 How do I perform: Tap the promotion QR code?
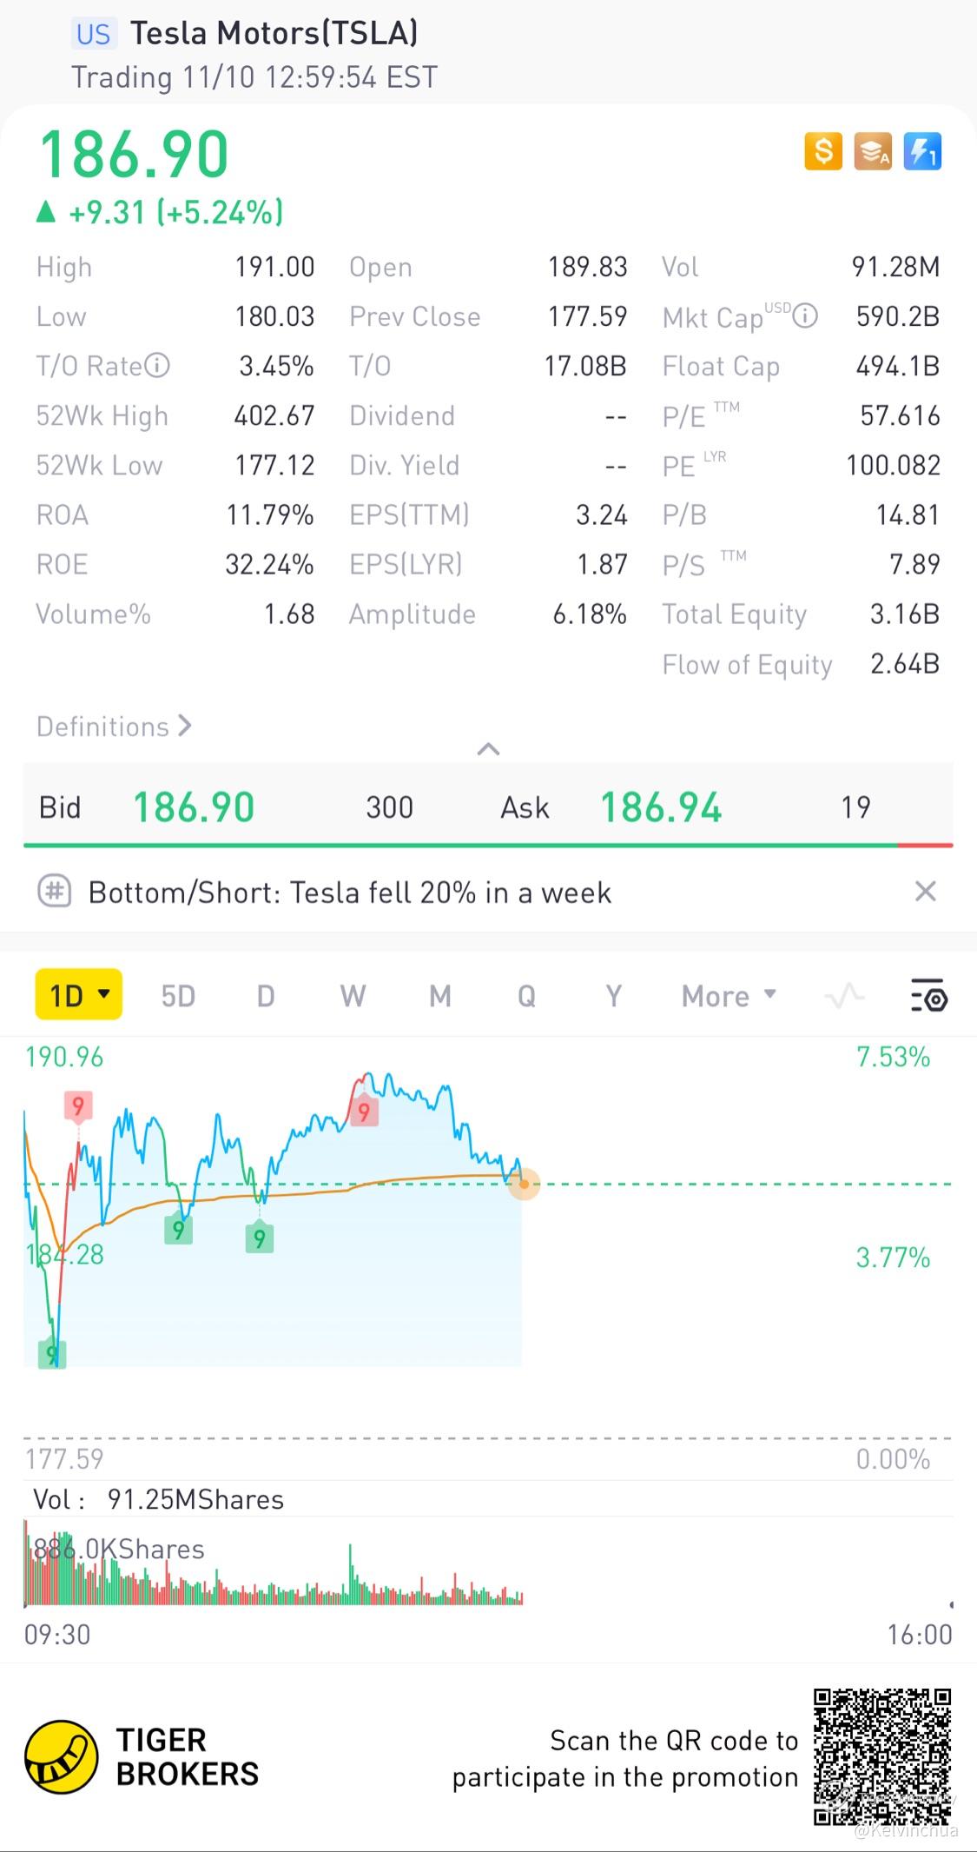click(x=882, y=1756)
